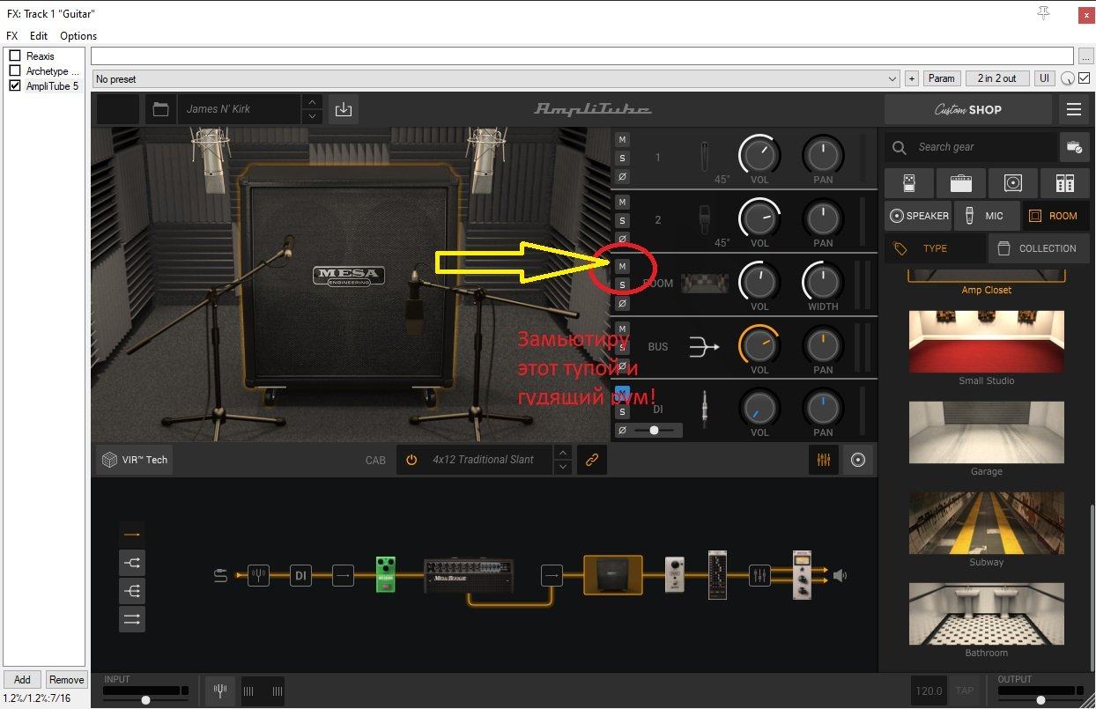Adjust the INPUT level slider
This screenshot has width=1096, height=709.
coord(145,699)
